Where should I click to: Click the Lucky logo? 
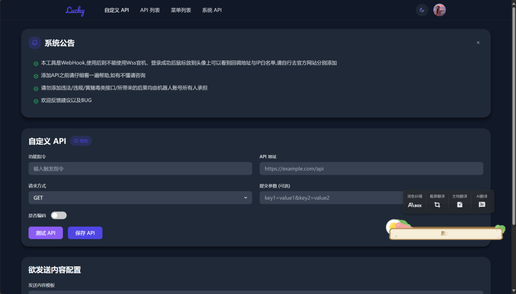(x=75, y=10)
